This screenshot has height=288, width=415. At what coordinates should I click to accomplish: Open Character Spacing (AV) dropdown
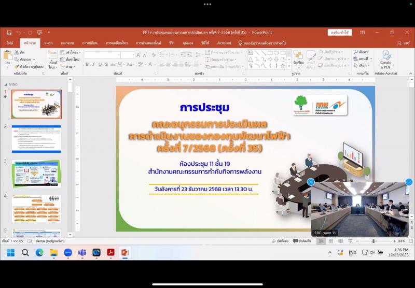coord(120,64)
